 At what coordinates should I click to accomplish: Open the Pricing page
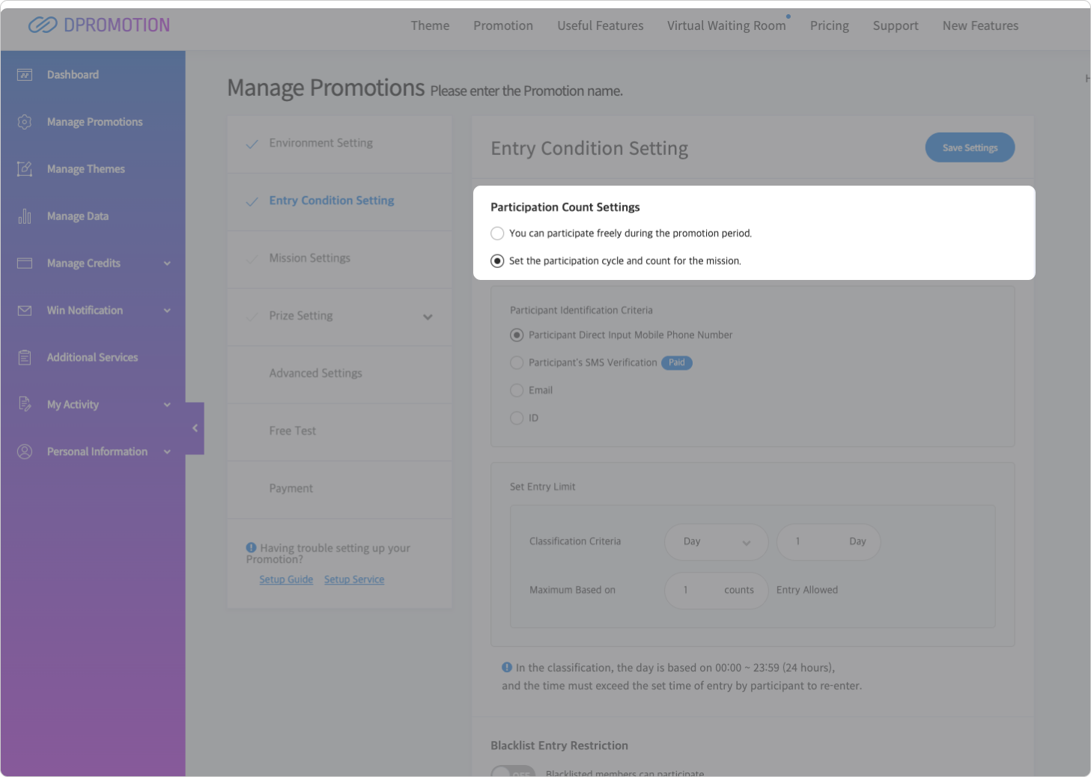tap(830, 25)
